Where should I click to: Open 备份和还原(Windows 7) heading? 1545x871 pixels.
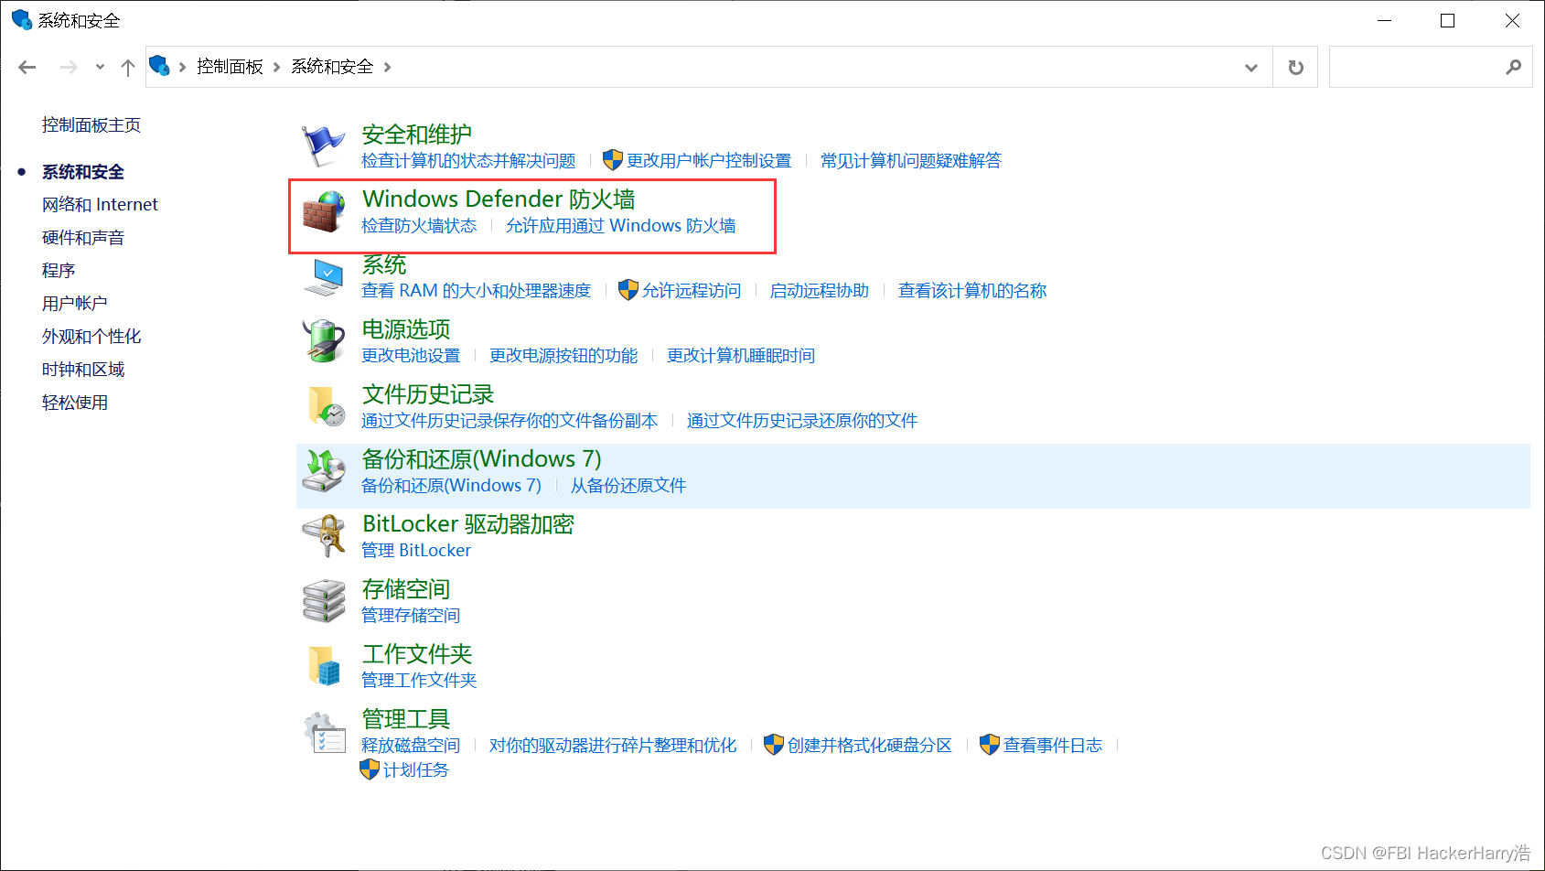click(482, 459)
